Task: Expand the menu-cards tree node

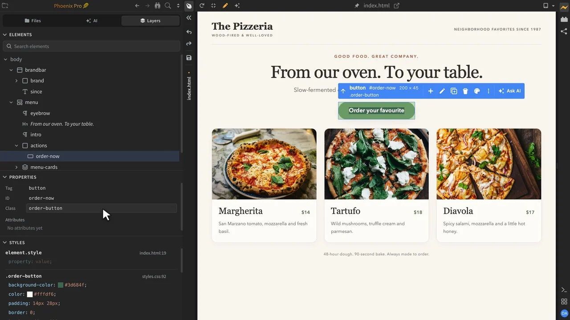Action: [x=16, y=167]
